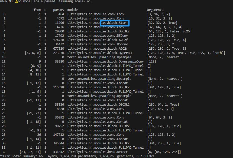This screenshot has height=158, width=233.
Task: Select the from value [-1, 14]
Action: (x=34, y=139)
